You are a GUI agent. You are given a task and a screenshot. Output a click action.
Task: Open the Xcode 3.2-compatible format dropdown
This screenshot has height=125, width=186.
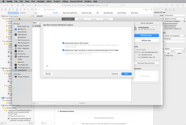(175, 36)
